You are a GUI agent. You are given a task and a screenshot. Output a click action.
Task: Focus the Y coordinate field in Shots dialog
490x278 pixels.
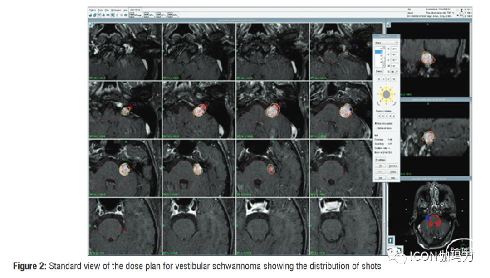pyautogui.click(x=394, y=54)
